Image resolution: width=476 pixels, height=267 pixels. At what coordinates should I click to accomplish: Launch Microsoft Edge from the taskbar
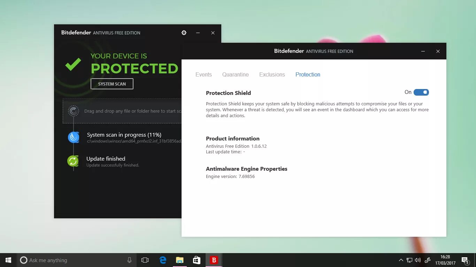163,260
